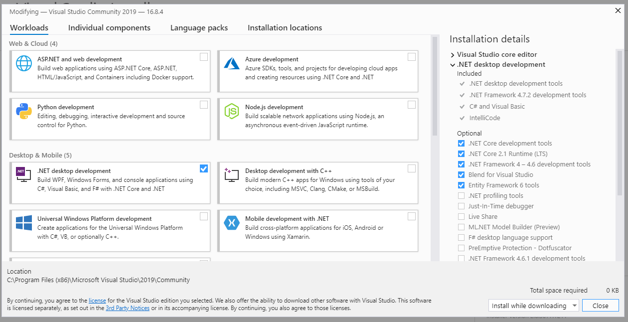
Task: Open the license link
Action: click(97, 301)
